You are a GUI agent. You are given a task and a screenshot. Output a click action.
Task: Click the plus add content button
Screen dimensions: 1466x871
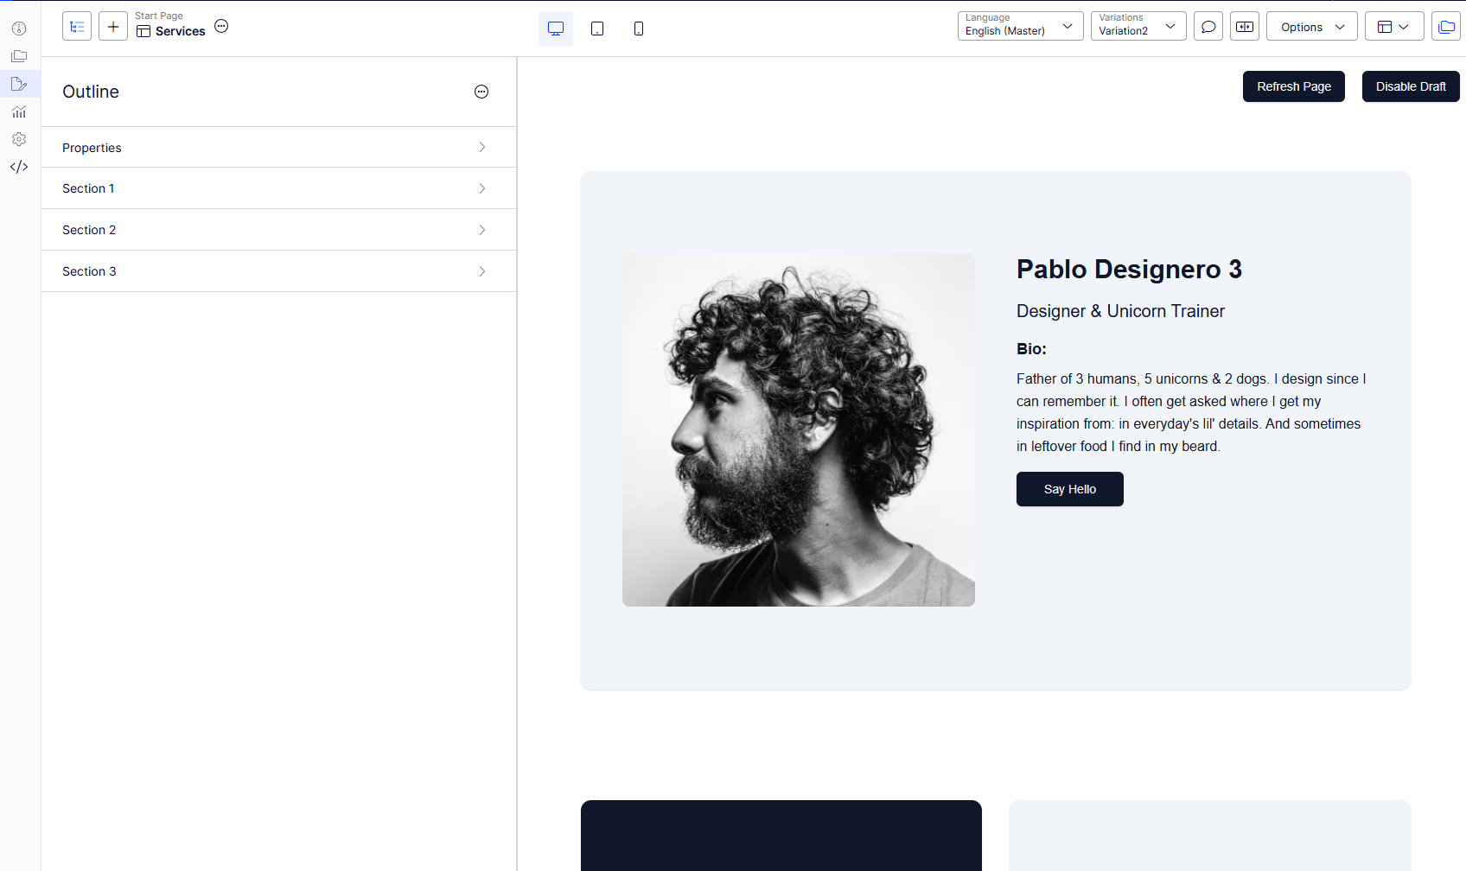113,27
